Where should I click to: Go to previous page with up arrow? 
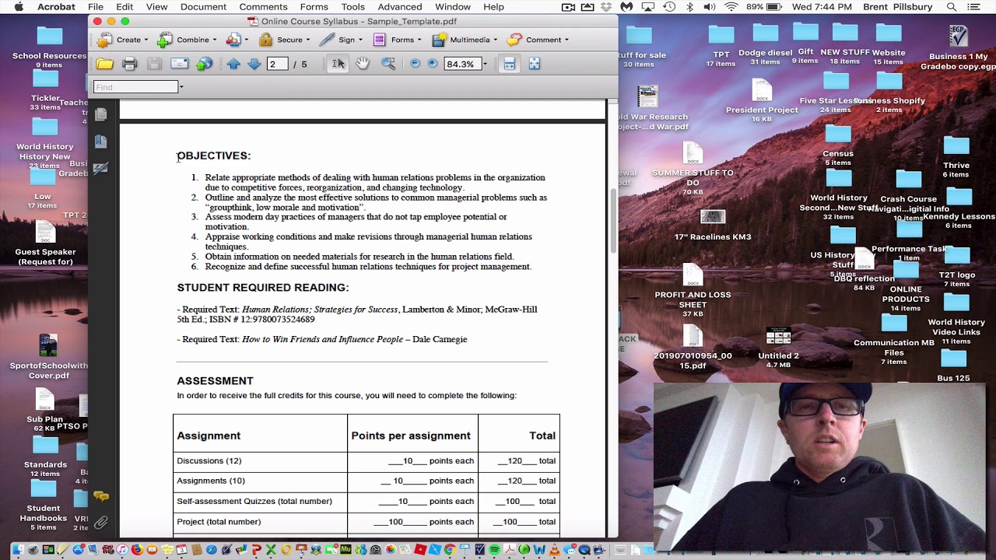[x=233, y=64]
